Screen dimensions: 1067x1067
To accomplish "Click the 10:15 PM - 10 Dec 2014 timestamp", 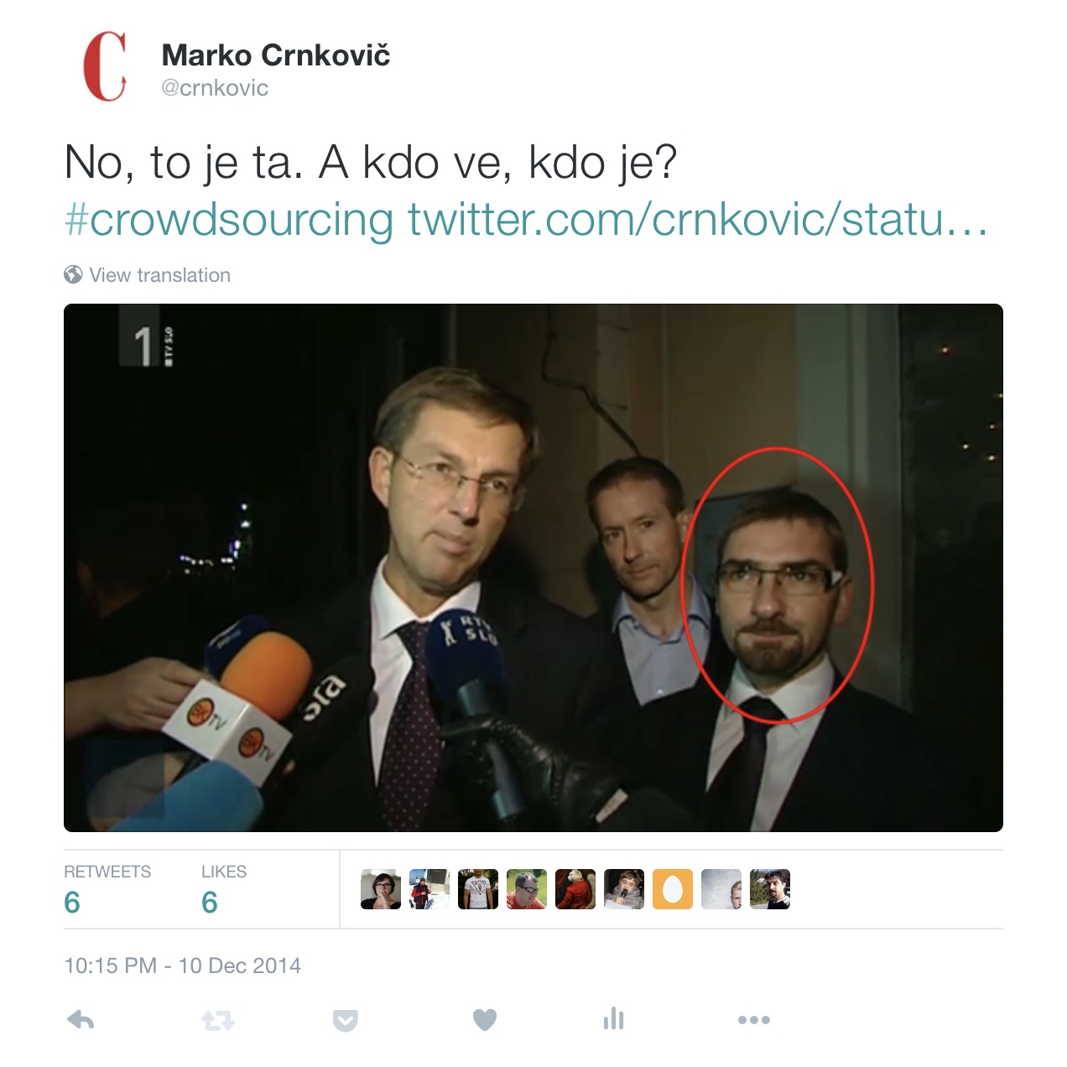I will [x=182, y=966].
